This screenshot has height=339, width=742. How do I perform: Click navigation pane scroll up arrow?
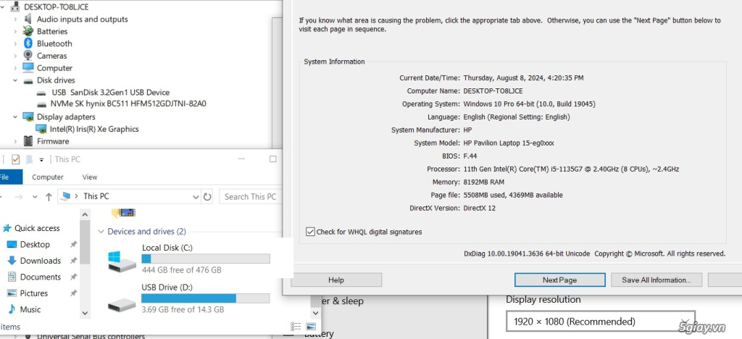pos(85,214)
